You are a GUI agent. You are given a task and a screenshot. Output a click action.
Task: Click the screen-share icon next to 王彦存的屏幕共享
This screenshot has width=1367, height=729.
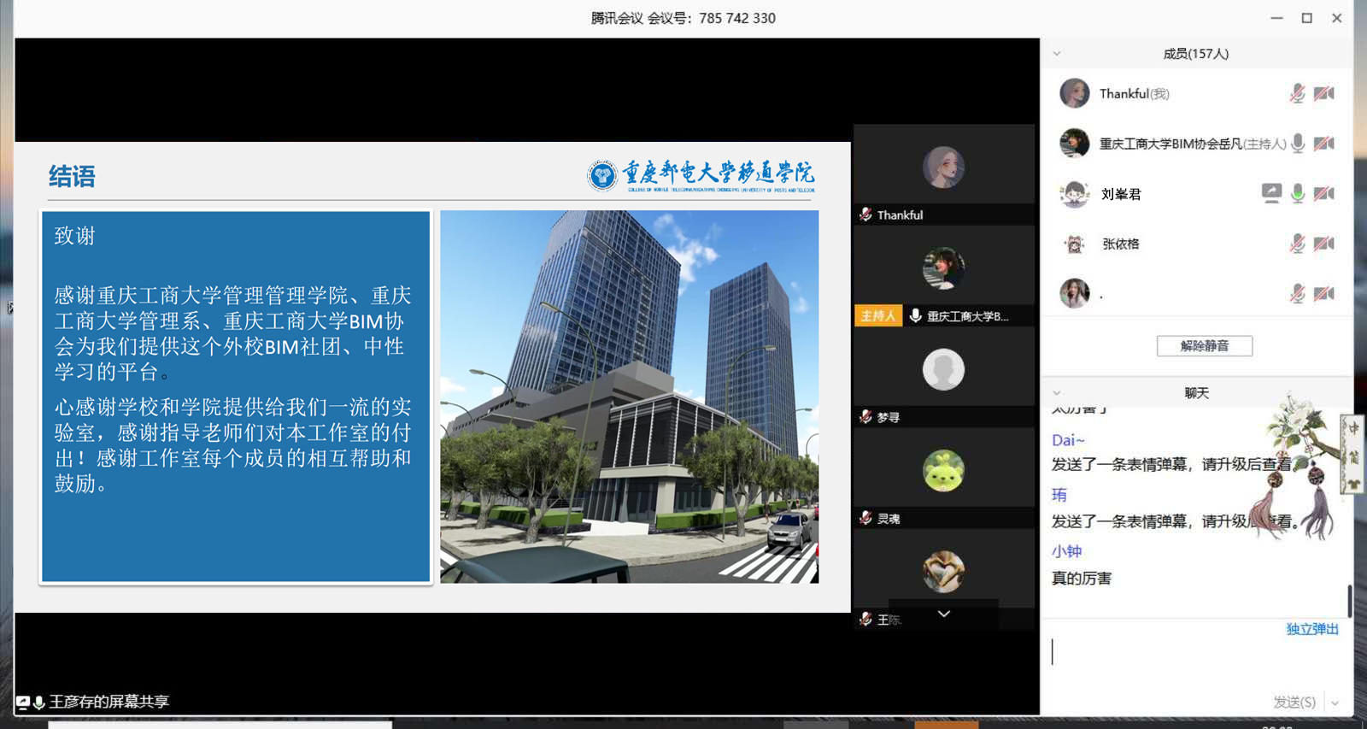23,703
